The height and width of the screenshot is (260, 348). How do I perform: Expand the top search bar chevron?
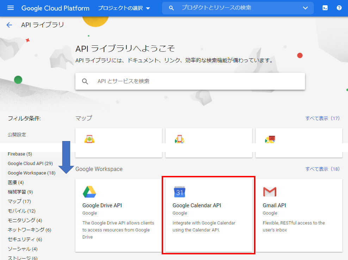tap(305, 8)
